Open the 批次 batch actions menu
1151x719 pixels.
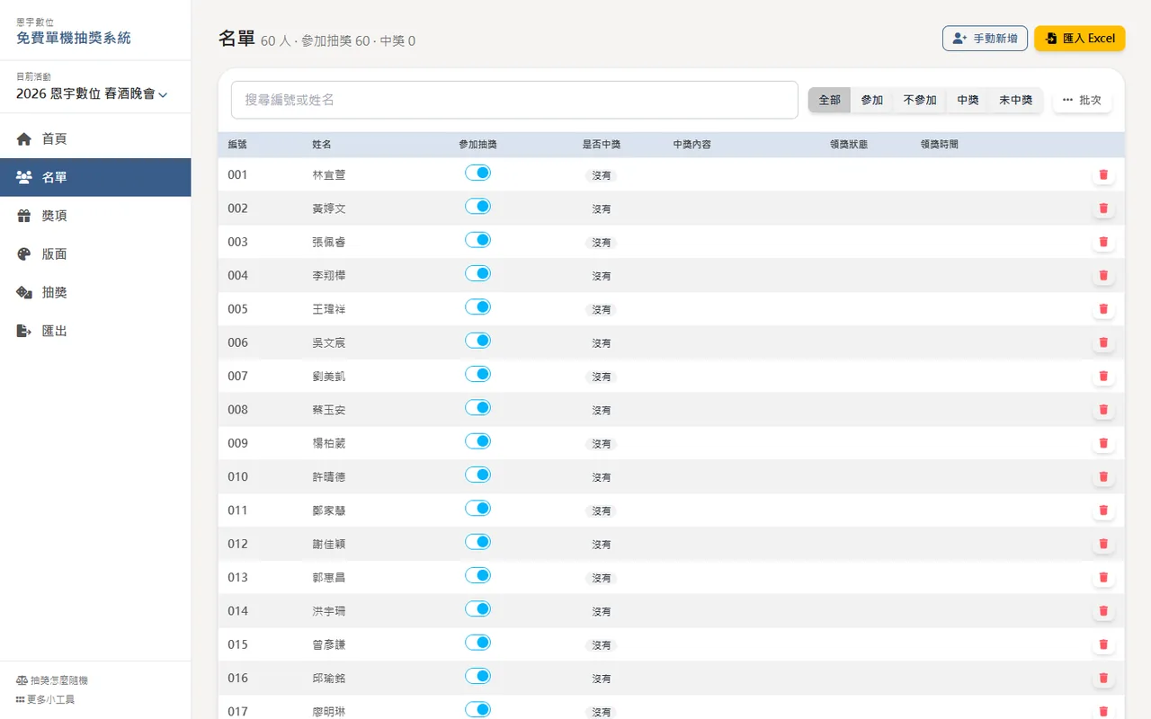(1082, 100)
